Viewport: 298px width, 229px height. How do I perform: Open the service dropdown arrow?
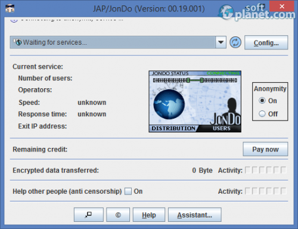click(221, 42)
